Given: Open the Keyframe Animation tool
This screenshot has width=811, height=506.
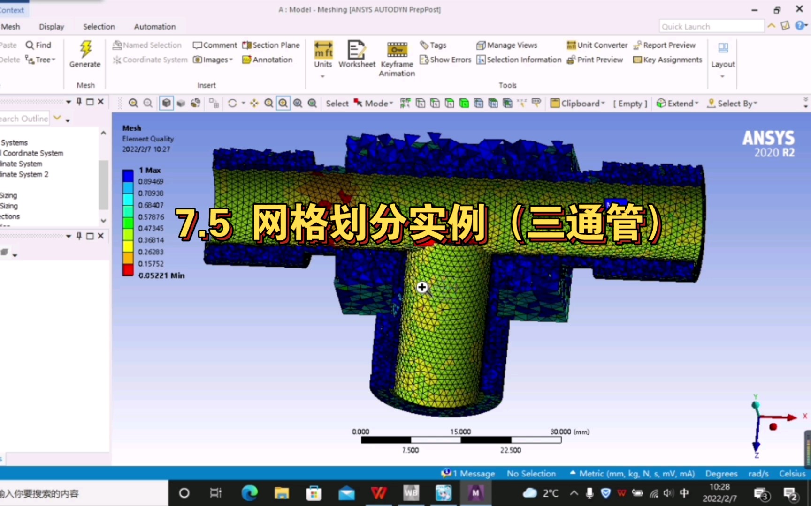Looking at the screenshot, I should click(x=396, y=56).
